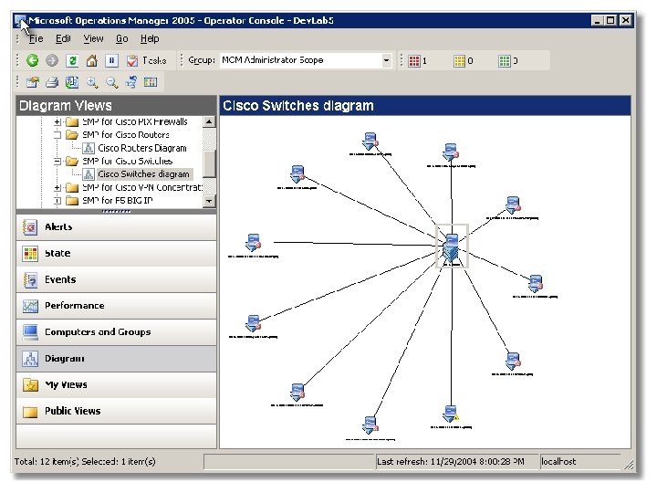Click the diagram layout toolbar icon
The image size is (657, 493).
[x=131, y=82]
